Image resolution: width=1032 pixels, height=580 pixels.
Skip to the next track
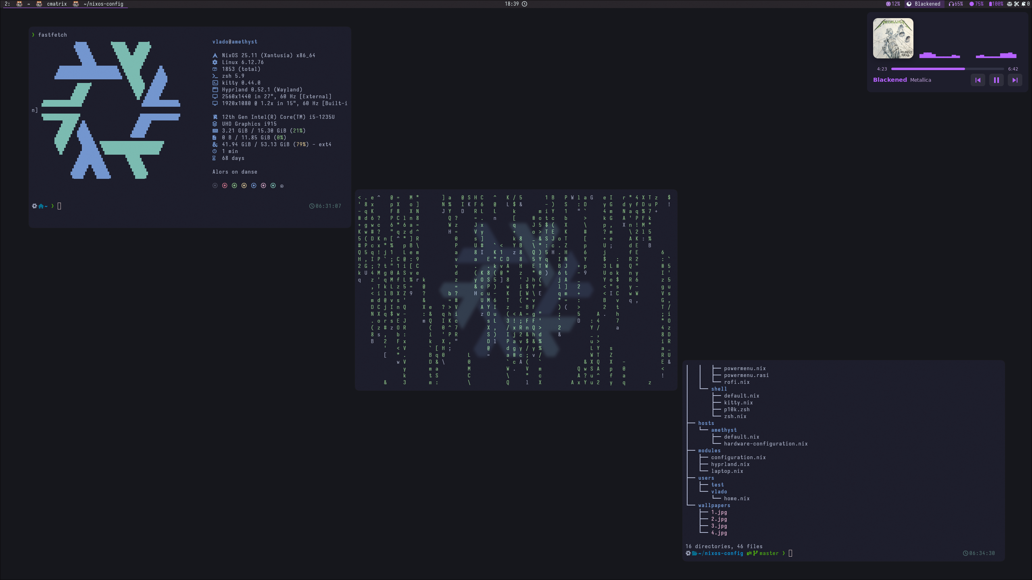point(1015,80)
